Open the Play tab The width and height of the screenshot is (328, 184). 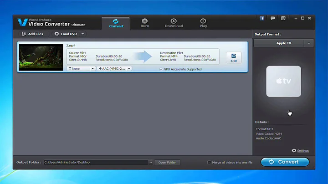pyautogui.click(x=203, y=23)
